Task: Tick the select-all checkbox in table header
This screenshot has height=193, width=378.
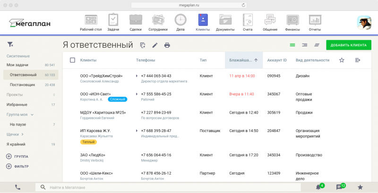Action: tap(72, 60)
